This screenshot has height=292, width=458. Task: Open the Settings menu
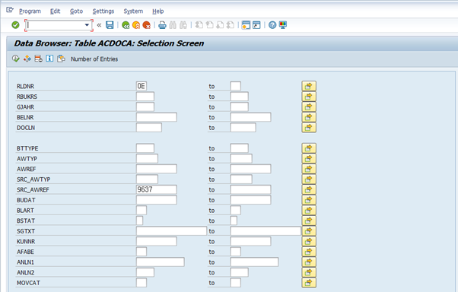tap(103, 11)
